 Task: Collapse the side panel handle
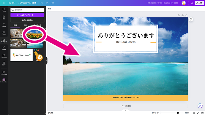[46, 61]
